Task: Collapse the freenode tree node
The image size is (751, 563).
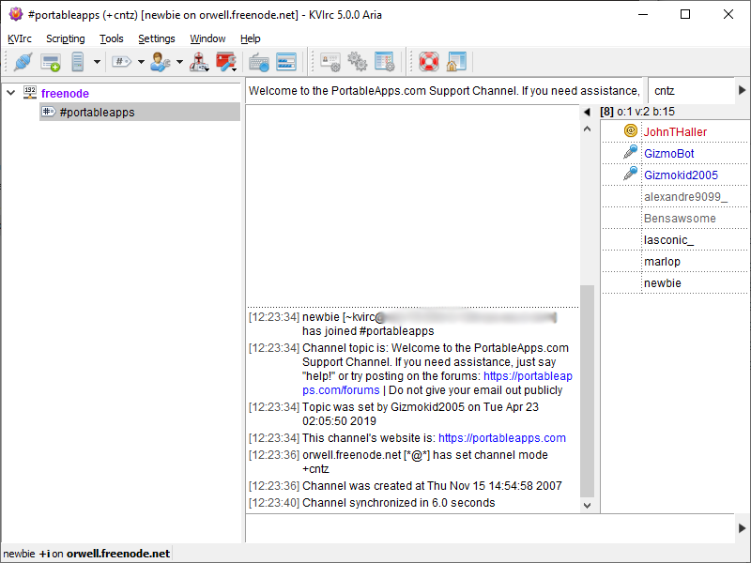Action: [x=11, y=93]
